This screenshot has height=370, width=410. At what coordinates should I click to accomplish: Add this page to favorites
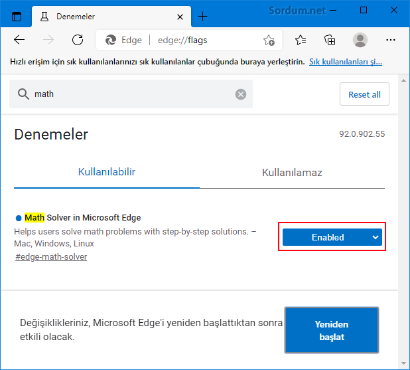click(269, 40)
